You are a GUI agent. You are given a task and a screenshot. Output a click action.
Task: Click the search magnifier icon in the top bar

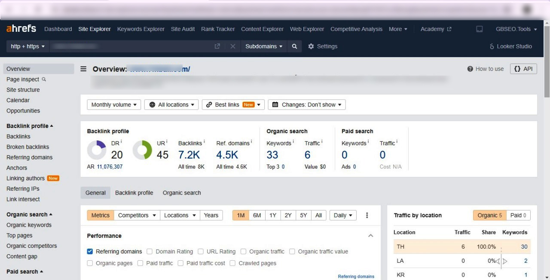click(294, 46)
